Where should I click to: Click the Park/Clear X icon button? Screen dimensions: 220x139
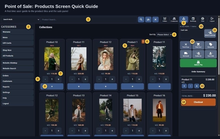point(186,45)
